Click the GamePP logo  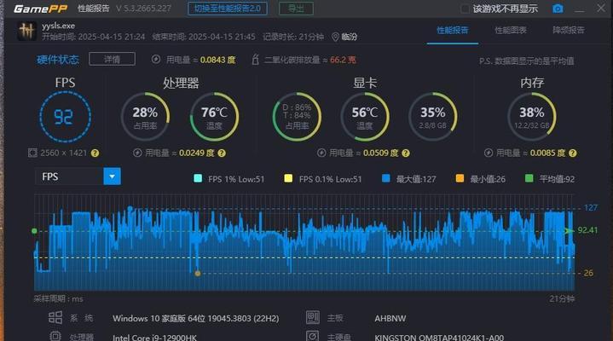coord(41,9)
